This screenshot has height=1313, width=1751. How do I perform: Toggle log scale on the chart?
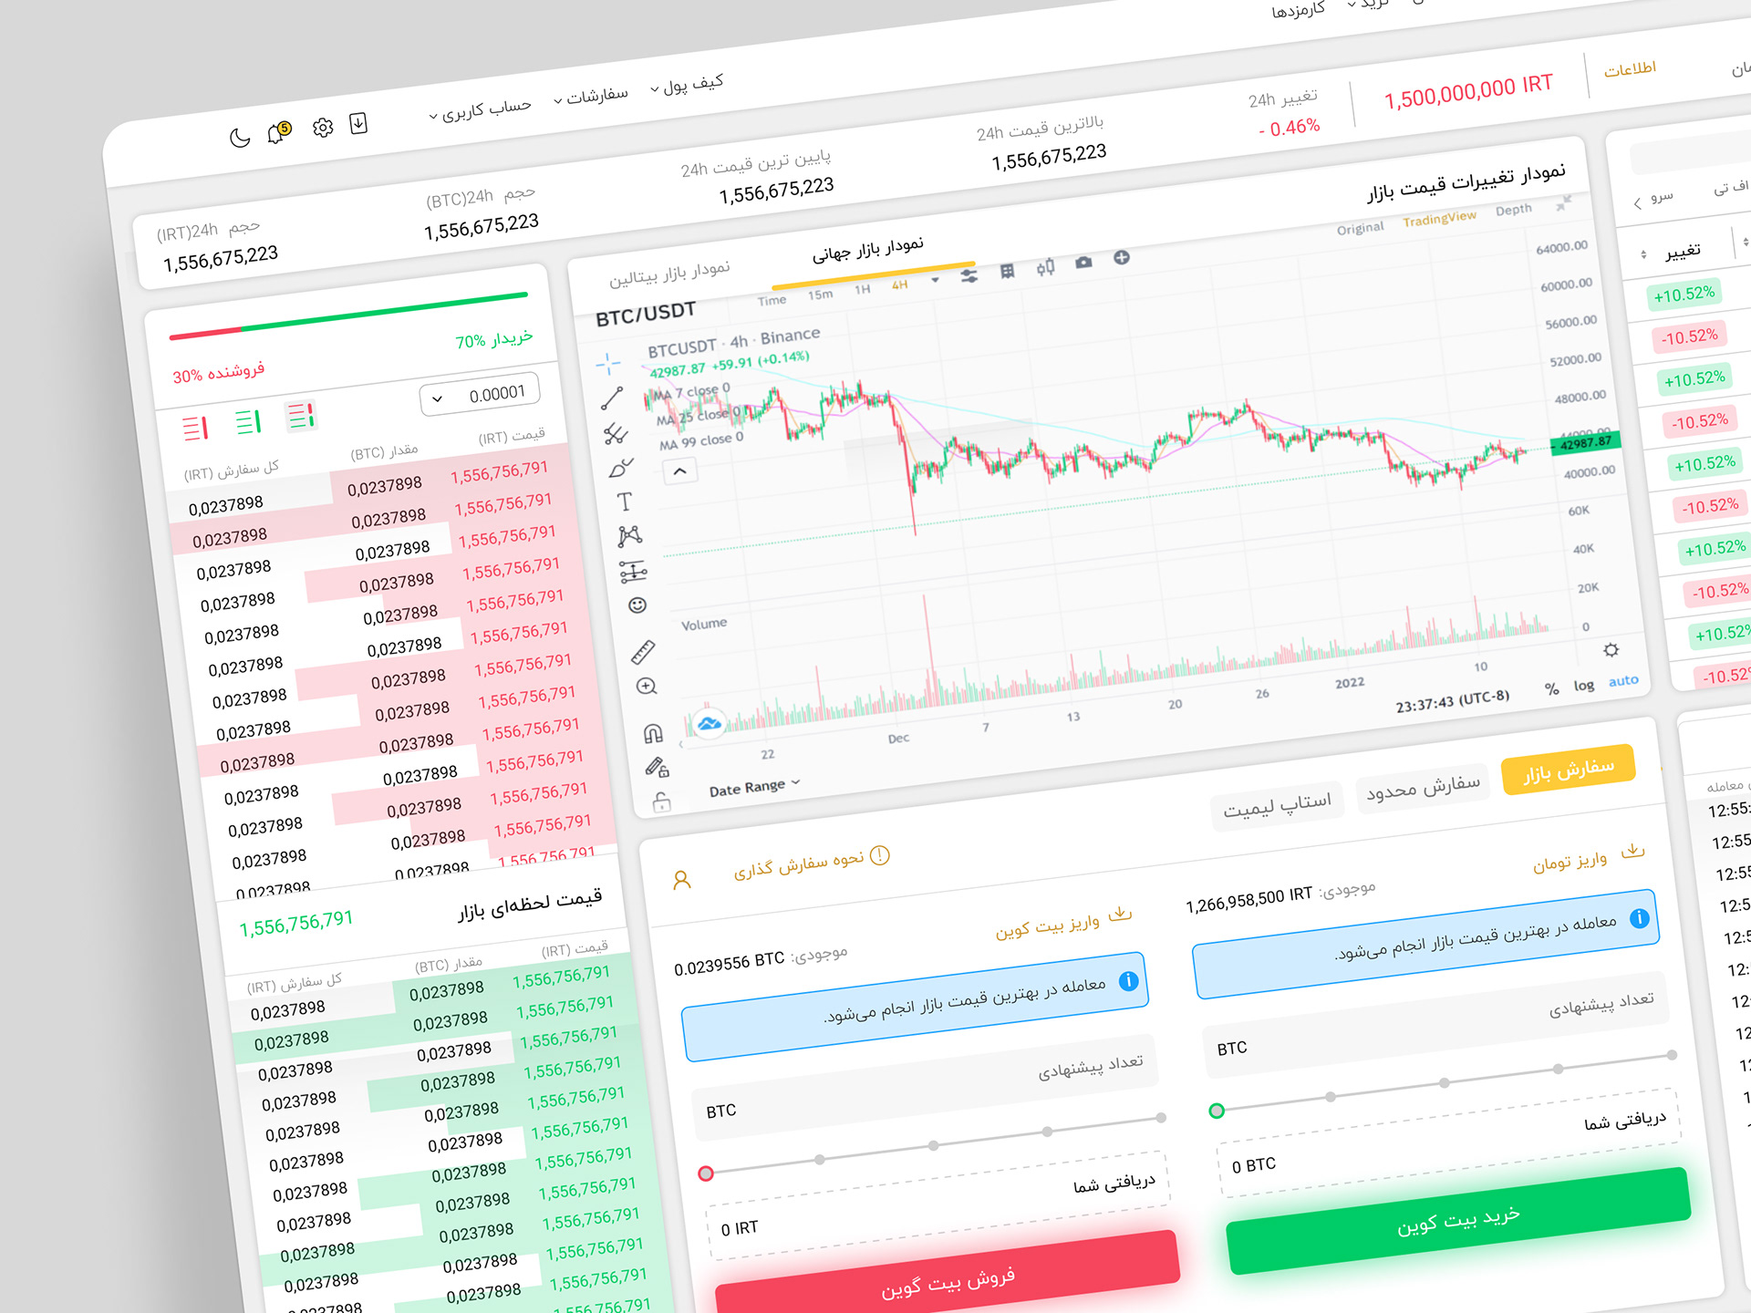coord(1584,686)
